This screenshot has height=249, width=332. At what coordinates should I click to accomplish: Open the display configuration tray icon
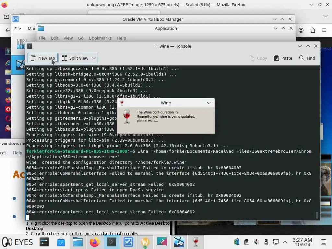click(x=276, y=242)
